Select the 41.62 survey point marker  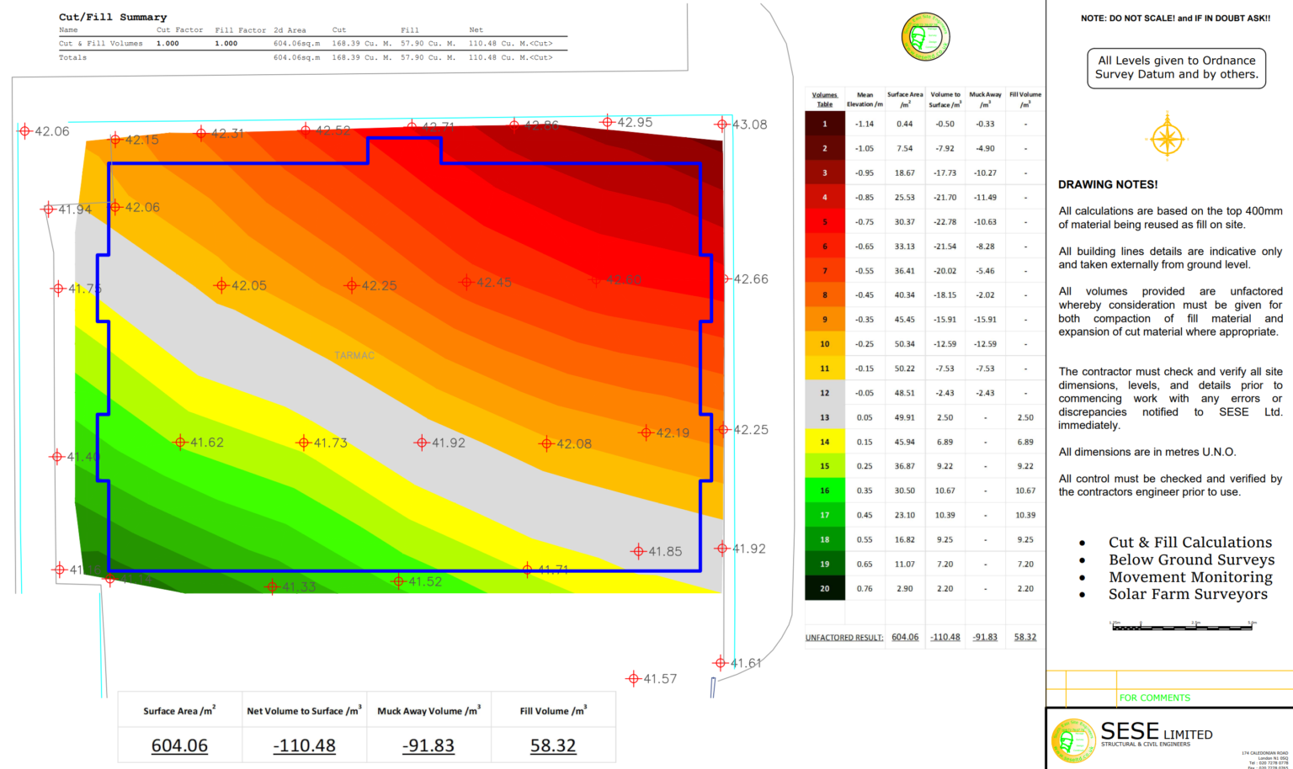click(x=180, y=442)
